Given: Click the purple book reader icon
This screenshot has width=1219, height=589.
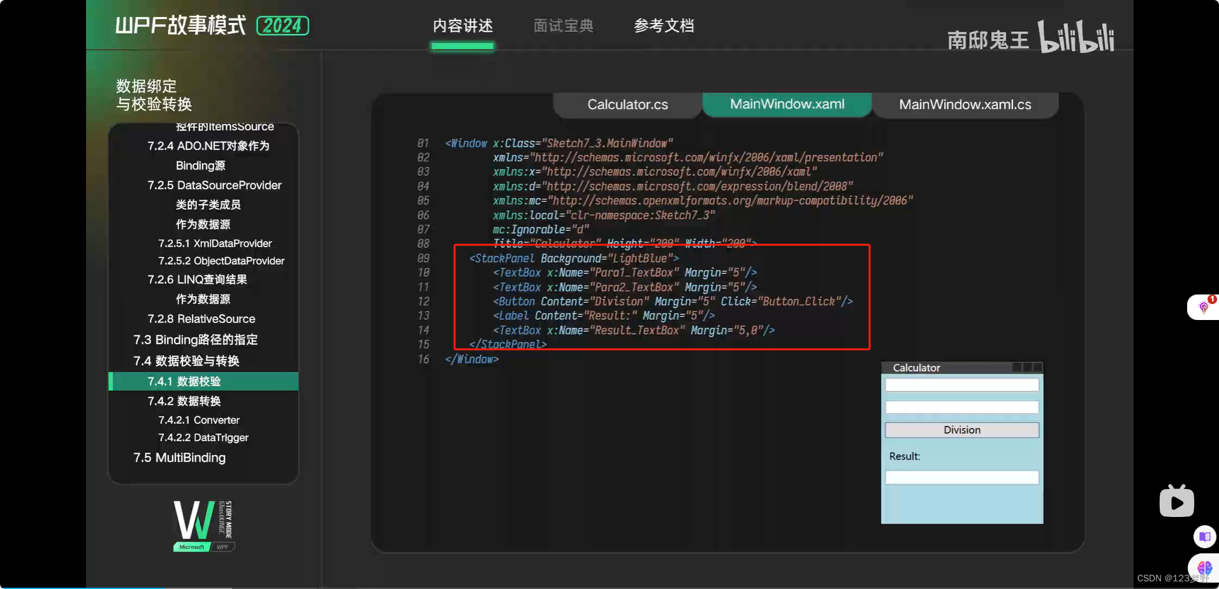Looking at the screenshot, I should point(1204,537).
